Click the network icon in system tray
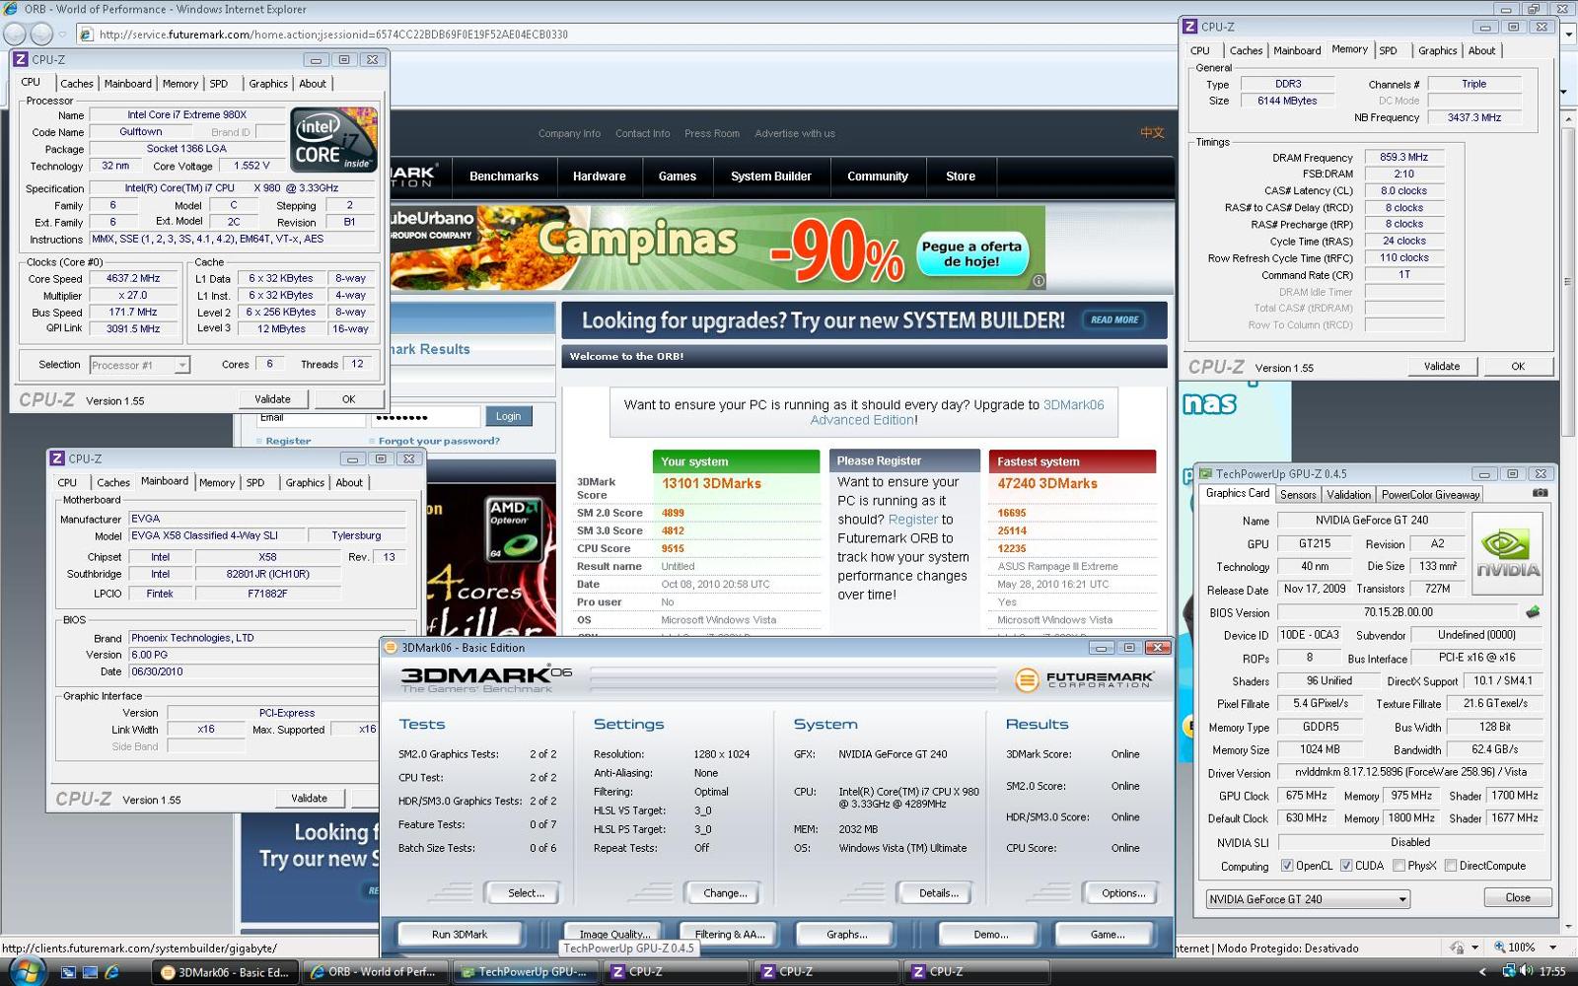1578x986 pixels. tap(1509, 971)
